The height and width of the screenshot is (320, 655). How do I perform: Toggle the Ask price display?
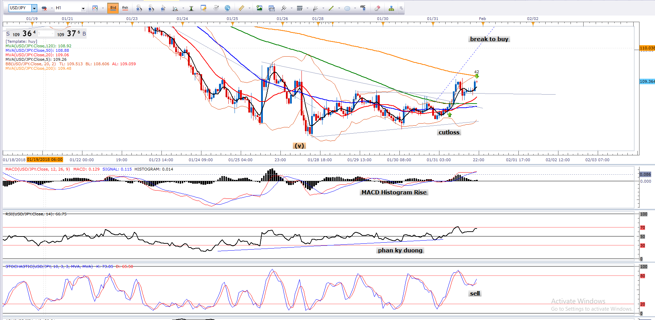[x=125, y=8]
